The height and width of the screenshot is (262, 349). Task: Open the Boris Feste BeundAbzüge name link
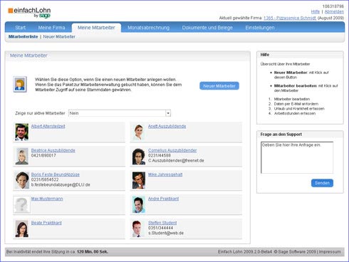[56, 174]
